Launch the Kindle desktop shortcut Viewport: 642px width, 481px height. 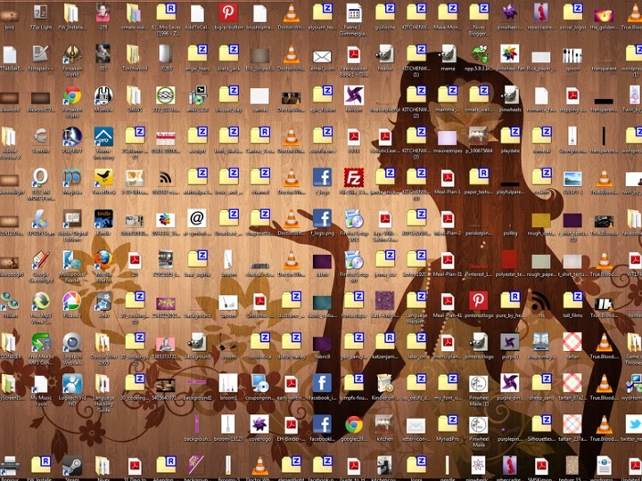pos(103,217)
